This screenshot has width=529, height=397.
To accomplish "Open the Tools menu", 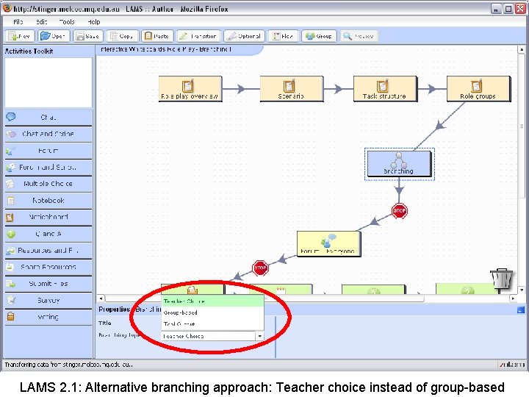I will point(67,22).
